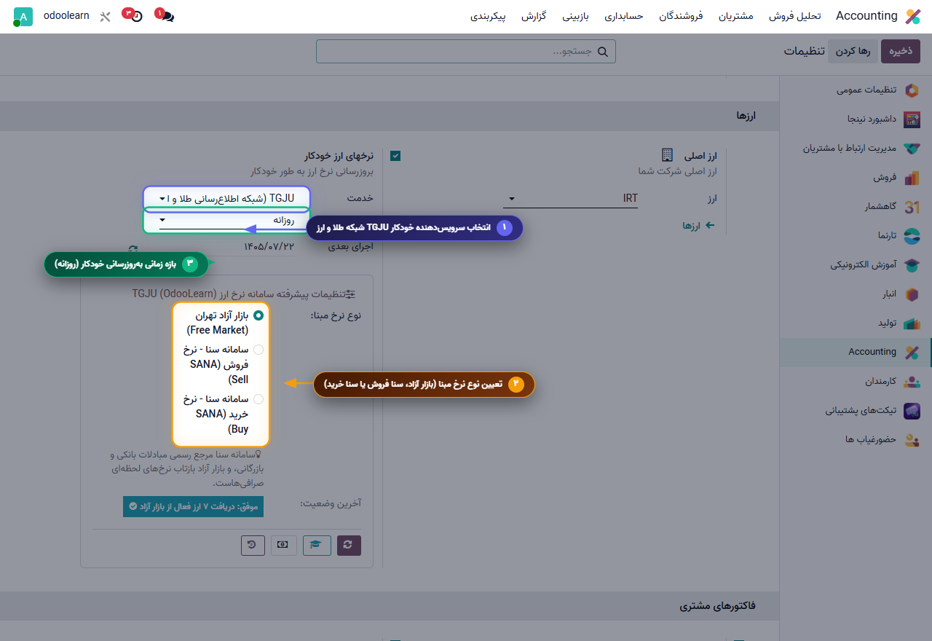Click the banknote icon button
This screenshot has height=641, width=932.
pyautogui.click(x=283, y=545)
